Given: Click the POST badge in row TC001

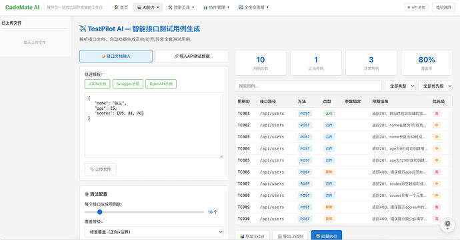Looking at the screenshot, I should point(305,113).
